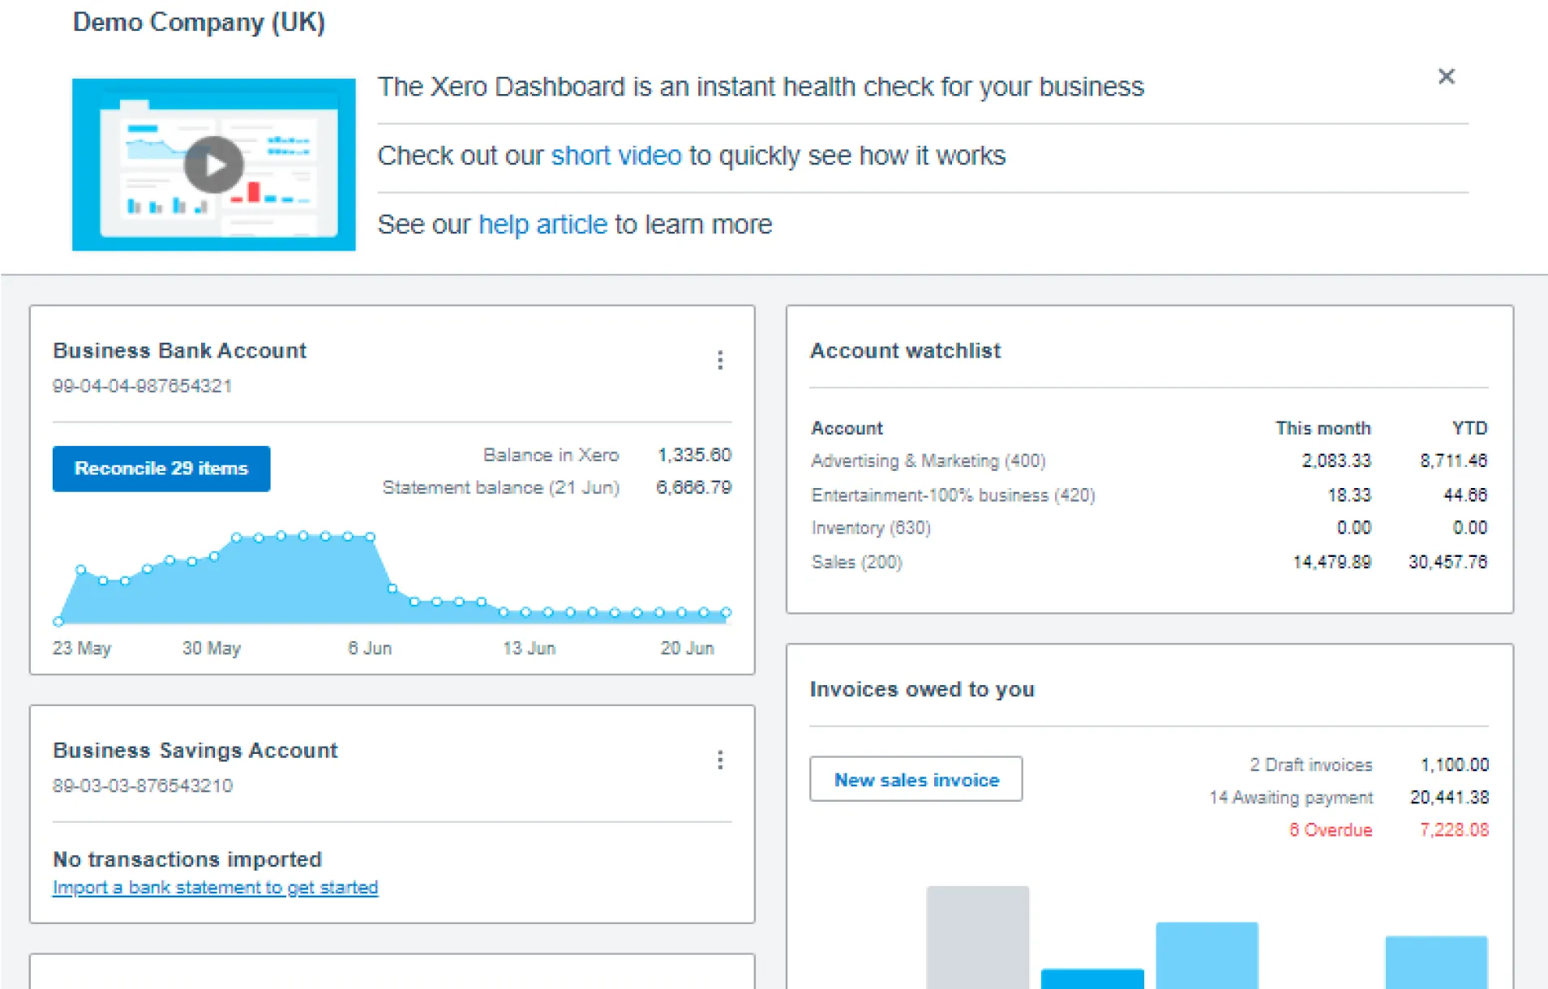Click the bank balance chart point at 23 May
Image resolution: width=1548 pixels, height=989 pixels.
(58, 622)
